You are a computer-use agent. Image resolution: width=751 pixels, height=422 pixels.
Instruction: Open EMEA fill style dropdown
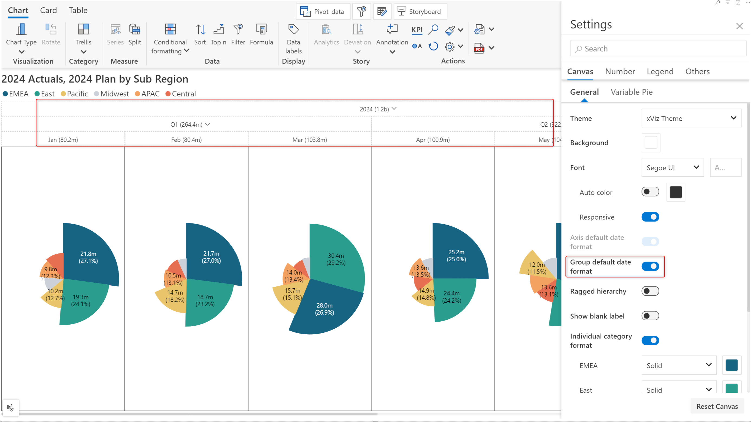tap(679, 365)
